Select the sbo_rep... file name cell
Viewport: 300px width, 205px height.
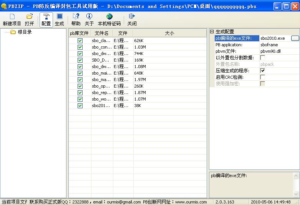click(102, 93)
